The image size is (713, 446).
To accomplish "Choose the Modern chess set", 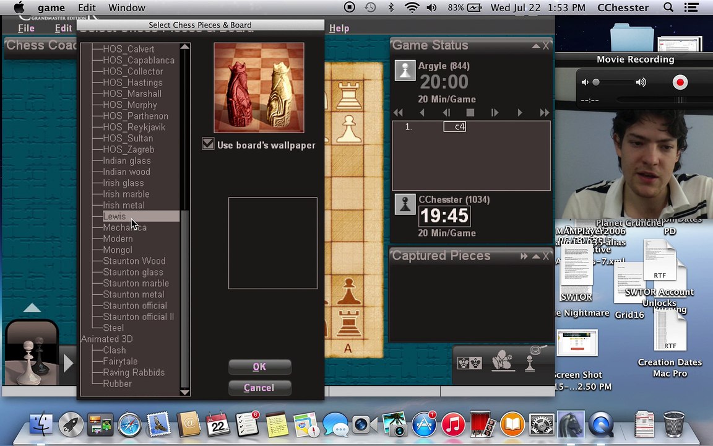I will click(x=118, y=239).
